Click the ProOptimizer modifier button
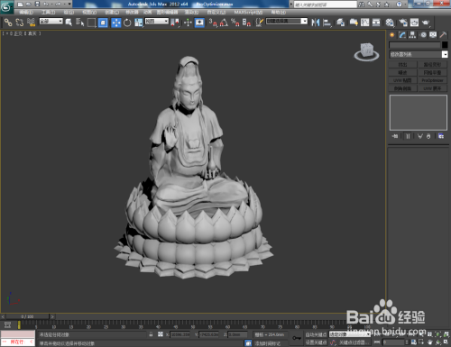 click(433, 80)
